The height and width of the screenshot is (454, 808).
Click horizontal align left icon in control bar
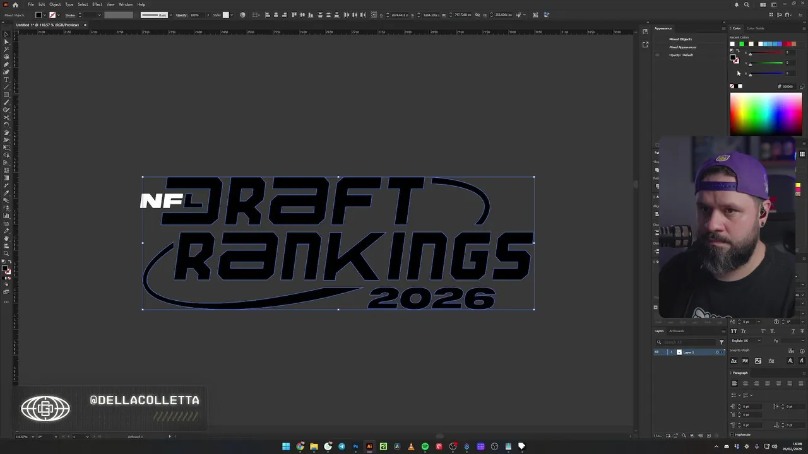268,15
